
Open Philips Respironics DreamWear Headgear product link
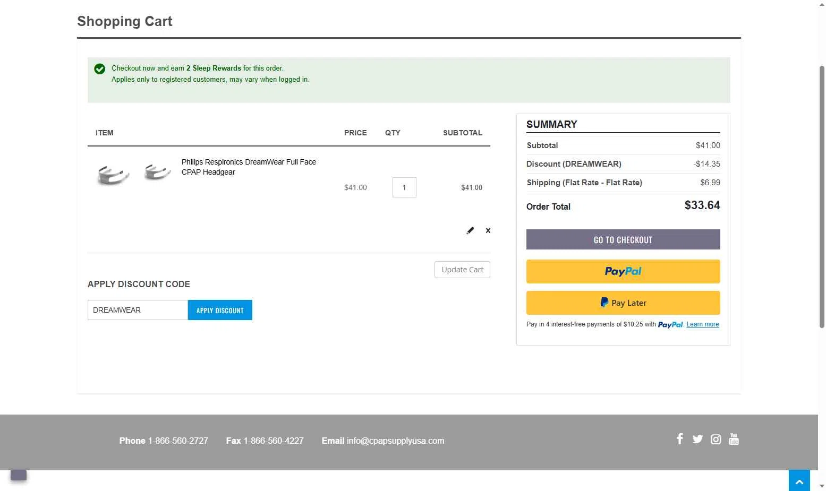tap(249, 167)
